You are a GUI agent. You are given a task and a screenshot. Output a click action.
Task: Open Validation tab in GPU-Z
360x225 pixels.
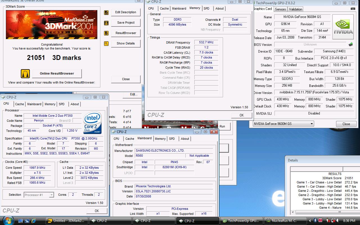pos(296,9)
